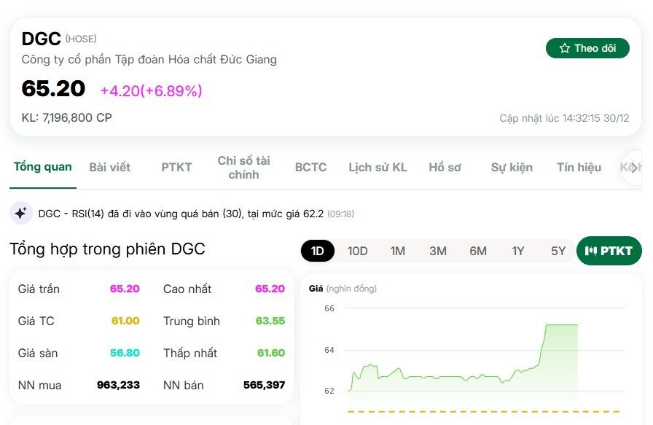Click the change value +4.20(+6.89%)

[x=151, y=91]
